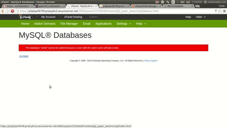Click the browser forward arrow
The width and height of the screenshot is (227, 128).
pos(7,11)
